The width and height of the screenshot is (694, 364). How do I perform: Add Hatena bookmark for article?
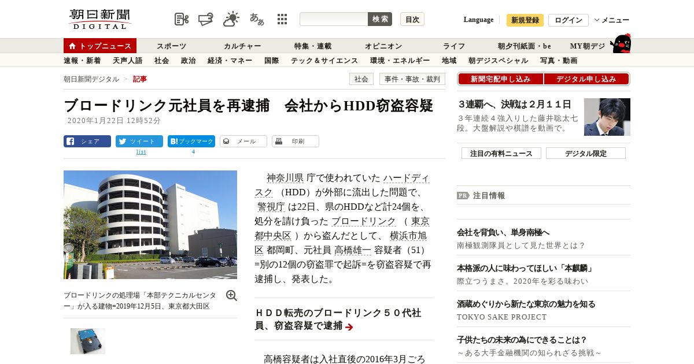point(191,141)
